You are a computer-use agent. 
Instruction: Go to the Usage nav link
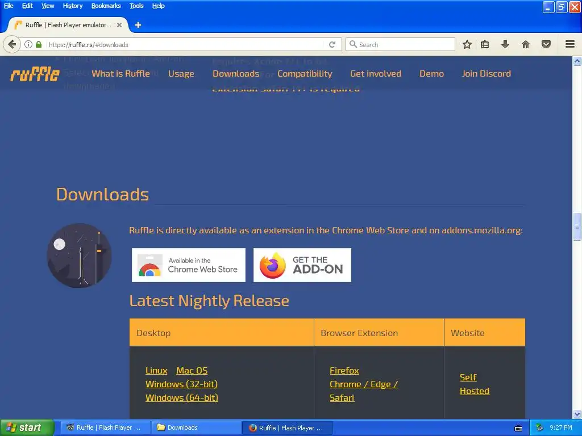click(x=181, y=73)
